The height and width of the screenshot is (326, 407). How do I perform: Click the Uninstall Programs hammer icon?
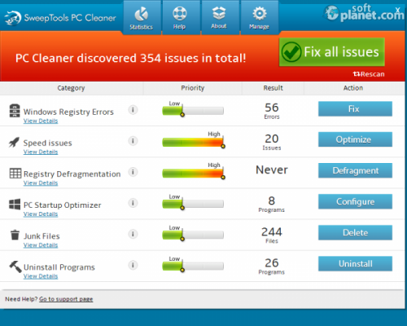(x=15, y=267)
